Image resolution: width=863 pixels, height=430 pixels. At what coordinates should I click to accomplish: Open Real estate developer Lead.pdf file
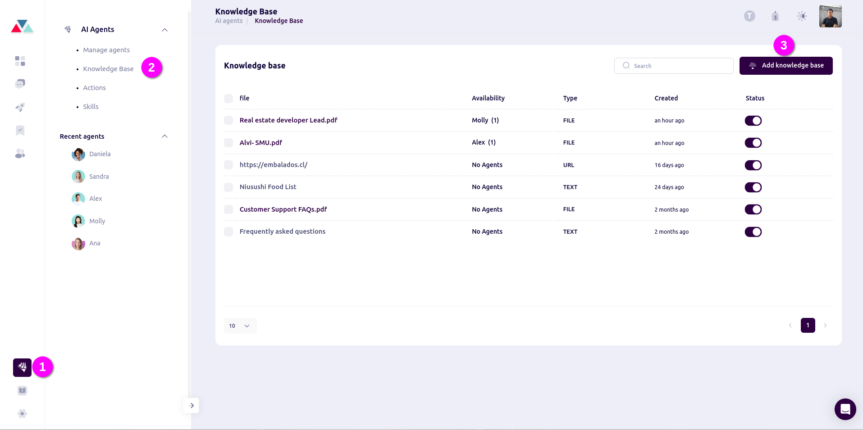(x=288, y=120)
